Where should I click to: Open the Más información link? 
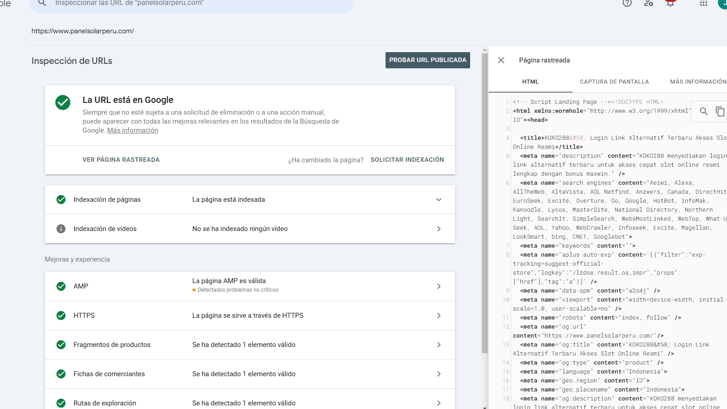(133, 130)
